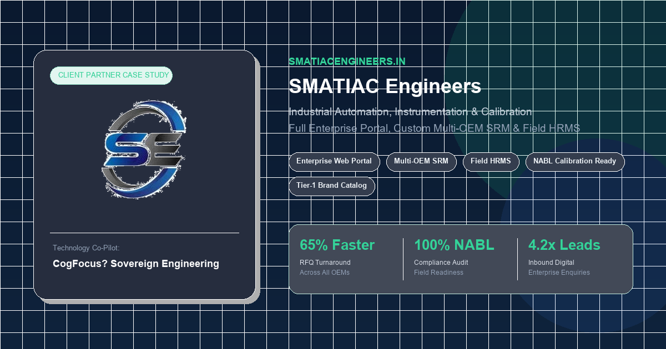This screenshot has width=666, height=349.
Task: Click the Industrial Automation, Instrumentation & Calibration line
Action: tap(410, 112)
